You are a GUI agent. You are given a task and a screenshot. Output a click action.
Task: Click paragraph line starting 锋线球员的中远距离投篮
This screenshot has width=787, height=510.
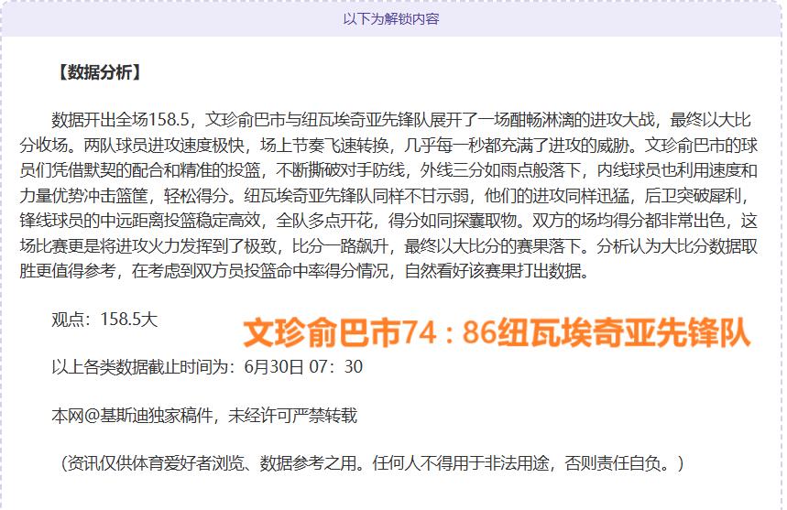[388, 221]
